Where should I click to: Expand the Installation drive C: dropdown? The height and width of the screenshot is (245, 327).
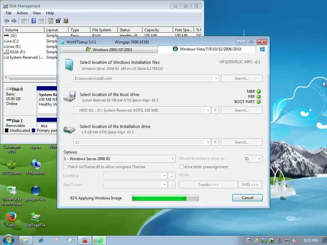tap(208, 142)
